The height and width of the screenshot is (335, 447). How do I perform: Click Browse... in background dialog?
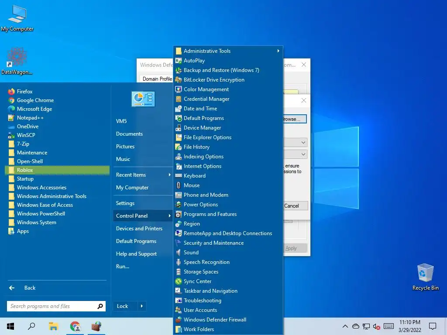pyautogui.click(x=295, y=119)
